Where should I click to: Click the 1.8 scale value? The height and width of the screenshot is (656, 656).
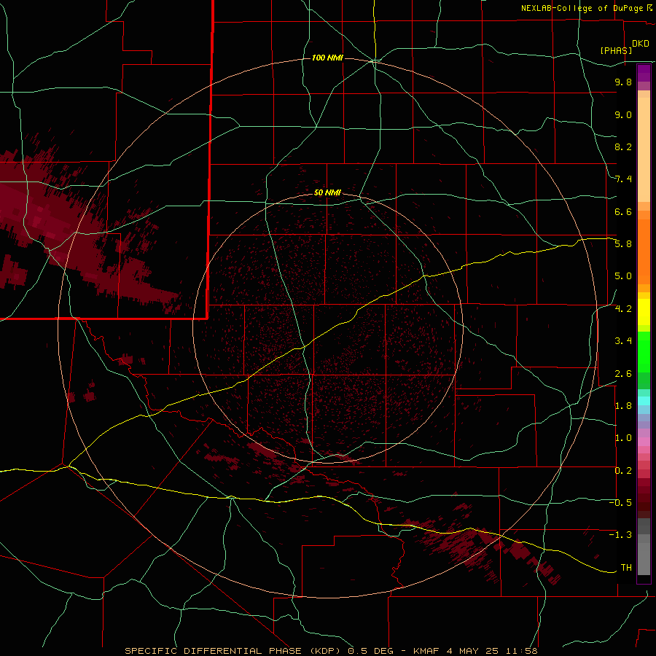coord(623,406)
